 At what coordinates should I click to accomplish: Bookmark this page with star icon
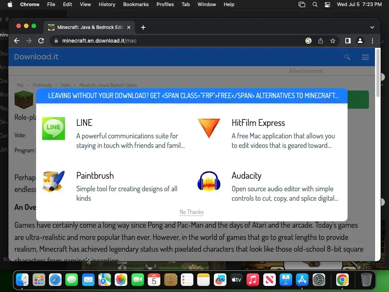333,41
